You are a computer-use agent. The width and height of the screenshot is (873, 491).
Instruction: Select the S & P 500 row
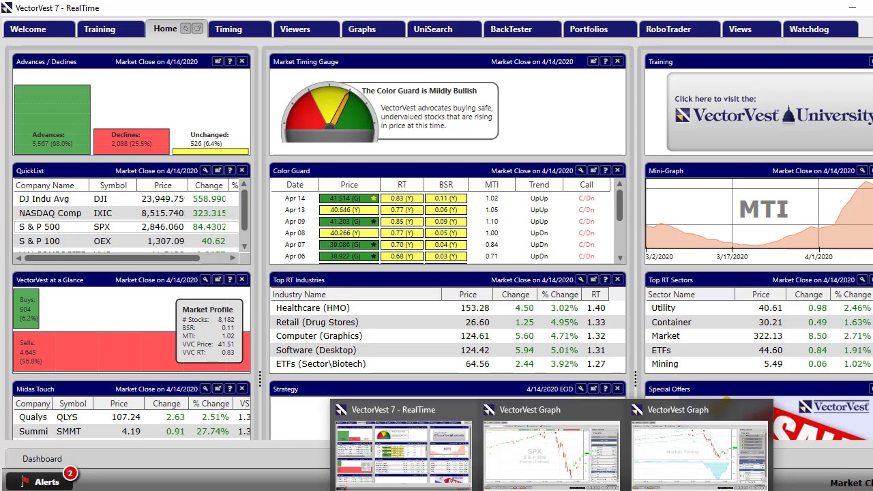click(x=126, y=226)
